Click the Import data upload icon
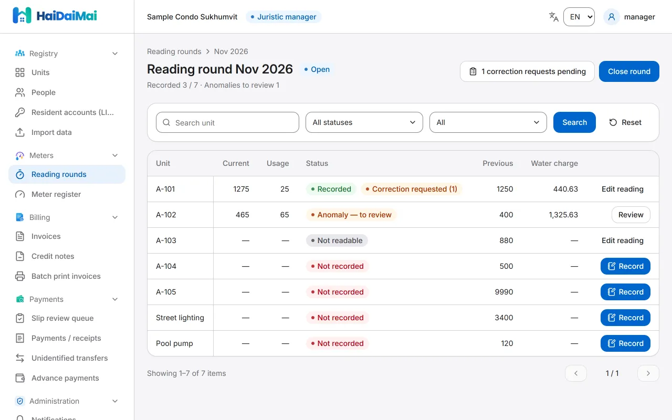672x420 pixels. pyautogui.click(x=20, y=132)
